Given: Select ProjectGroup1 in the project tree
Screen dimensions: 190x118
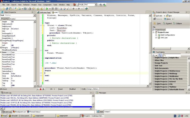Looking at the screenshot, I should point(160,30).
